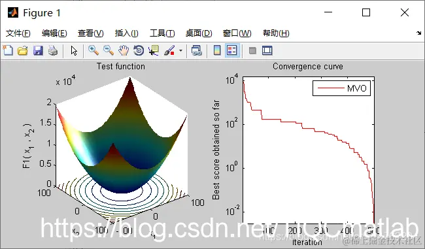Viewport: 425px width, 249px height.
Task: Save the figure with the floppy disk icon
Action: pos(38,50)
